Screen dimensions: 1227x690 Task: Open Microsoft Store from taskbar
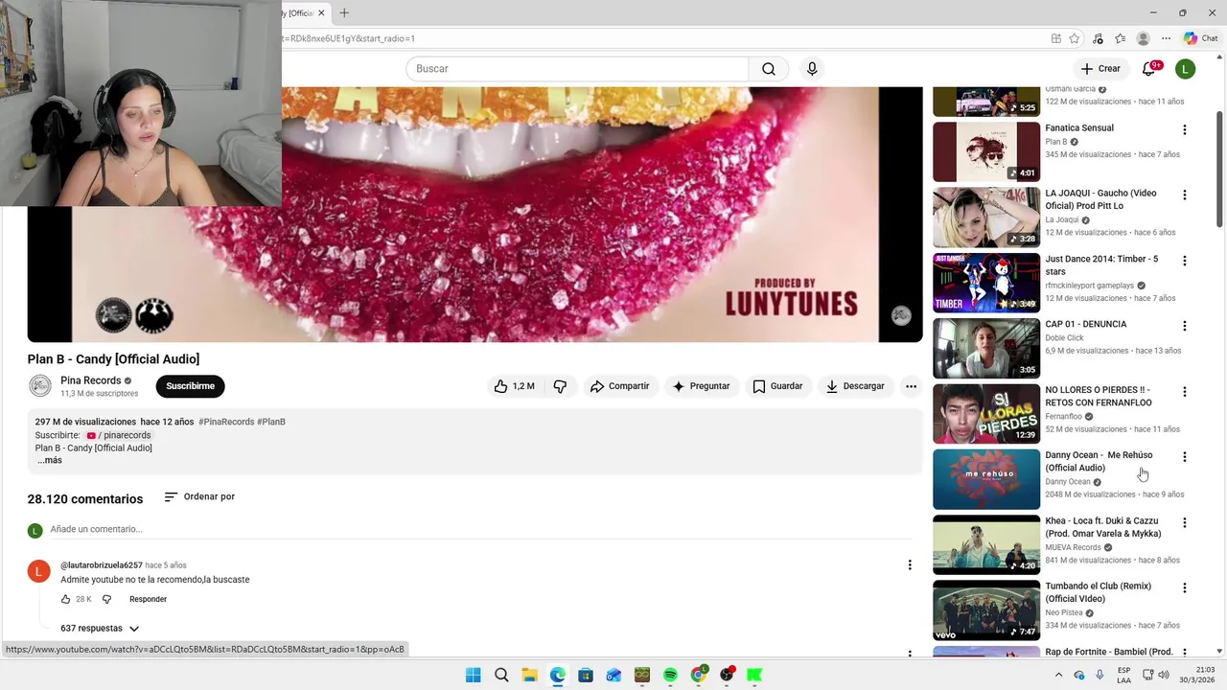coord(586,675)
